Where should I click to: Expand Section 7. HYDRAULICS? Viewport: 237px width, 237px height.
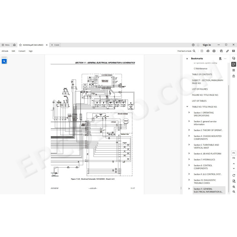(x=189, y=159)
